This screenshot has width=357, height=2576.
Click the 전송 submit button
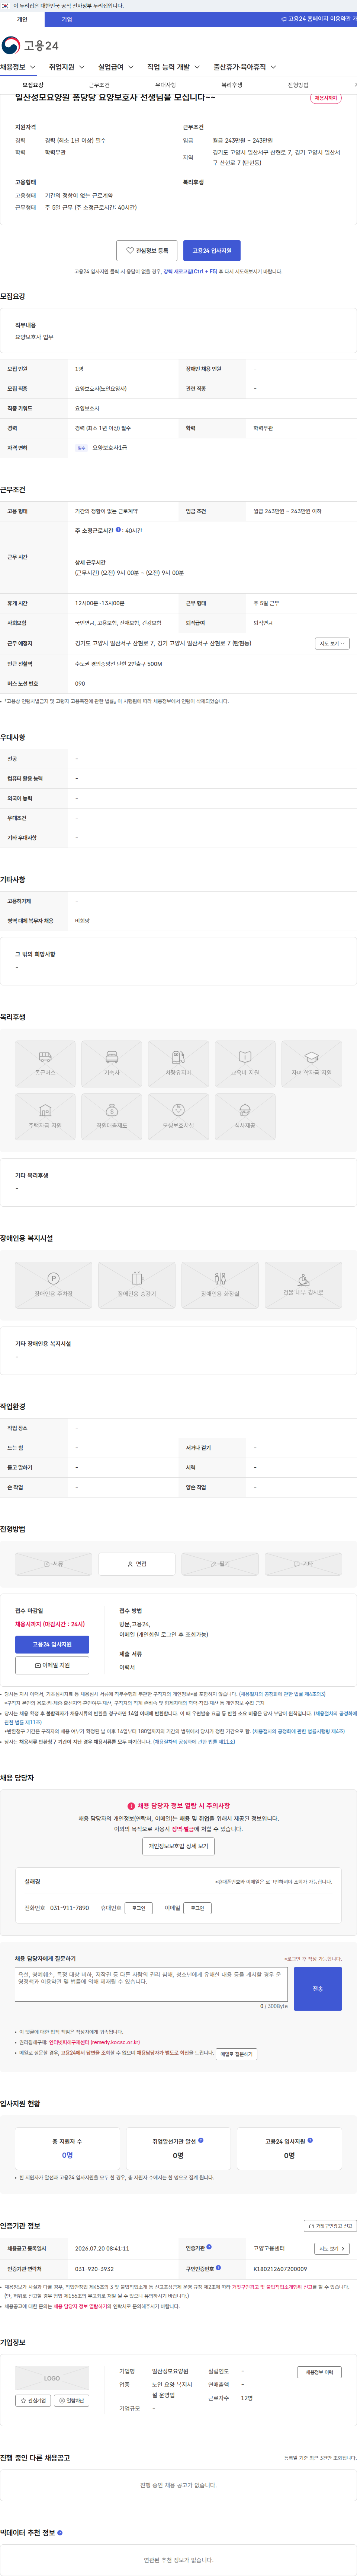point(318,1989)
